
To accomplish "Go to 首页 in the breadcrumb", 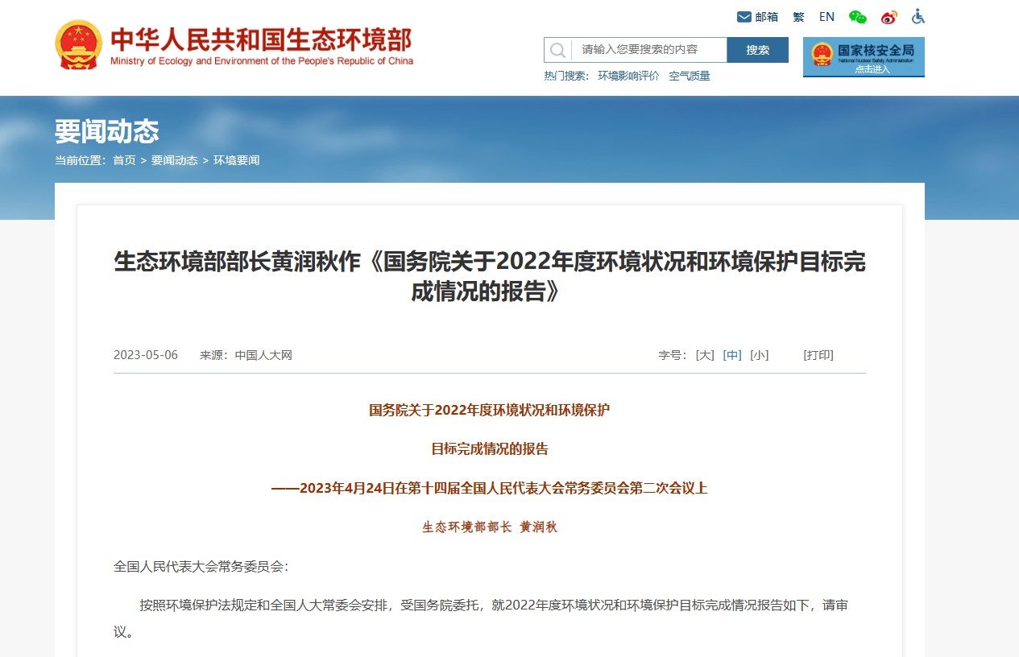I will click(x=124, y=160).
